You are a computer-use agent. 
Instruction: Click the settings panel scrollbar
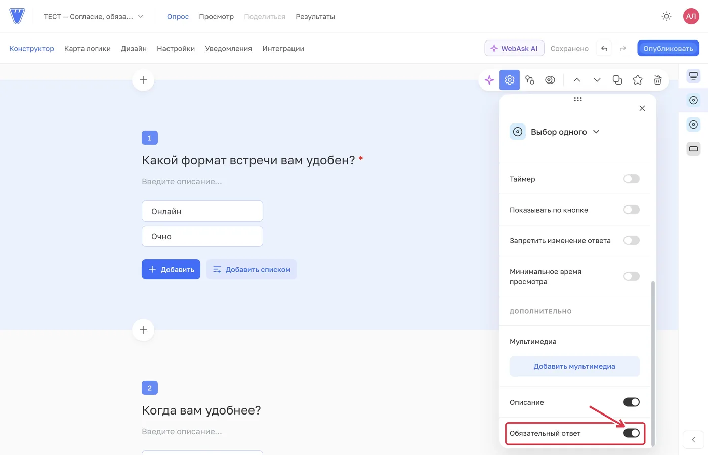click(x=653, y=363)
